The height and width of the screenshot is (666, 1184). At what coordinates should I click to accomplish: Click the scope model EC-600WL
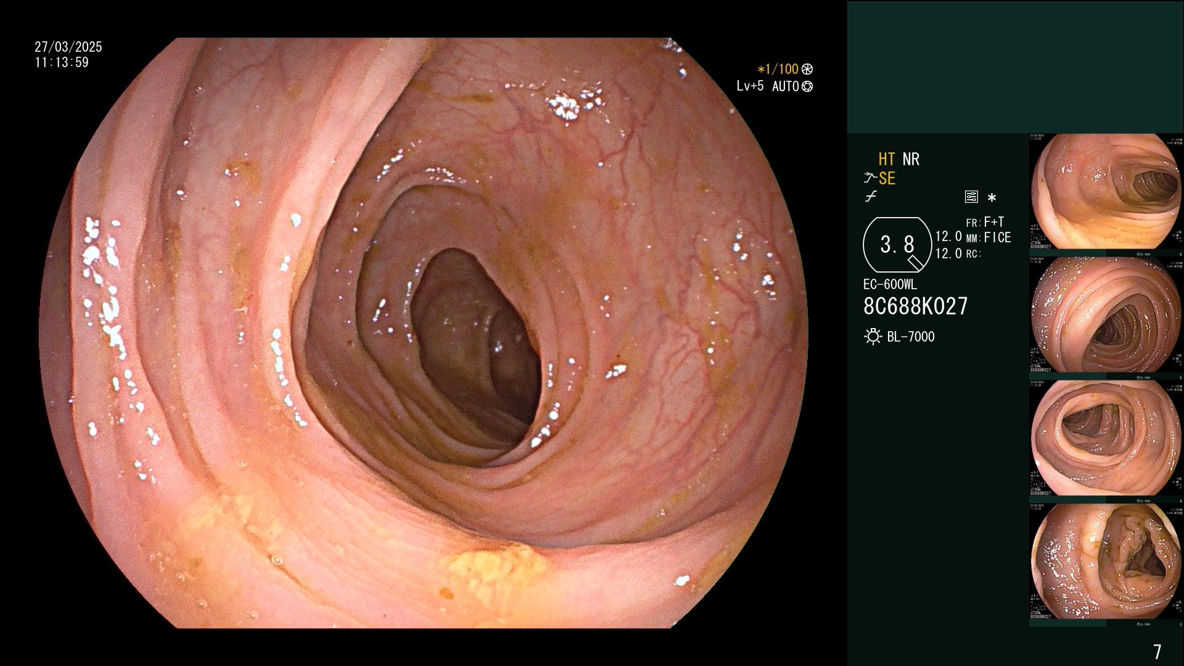point(890,285)
